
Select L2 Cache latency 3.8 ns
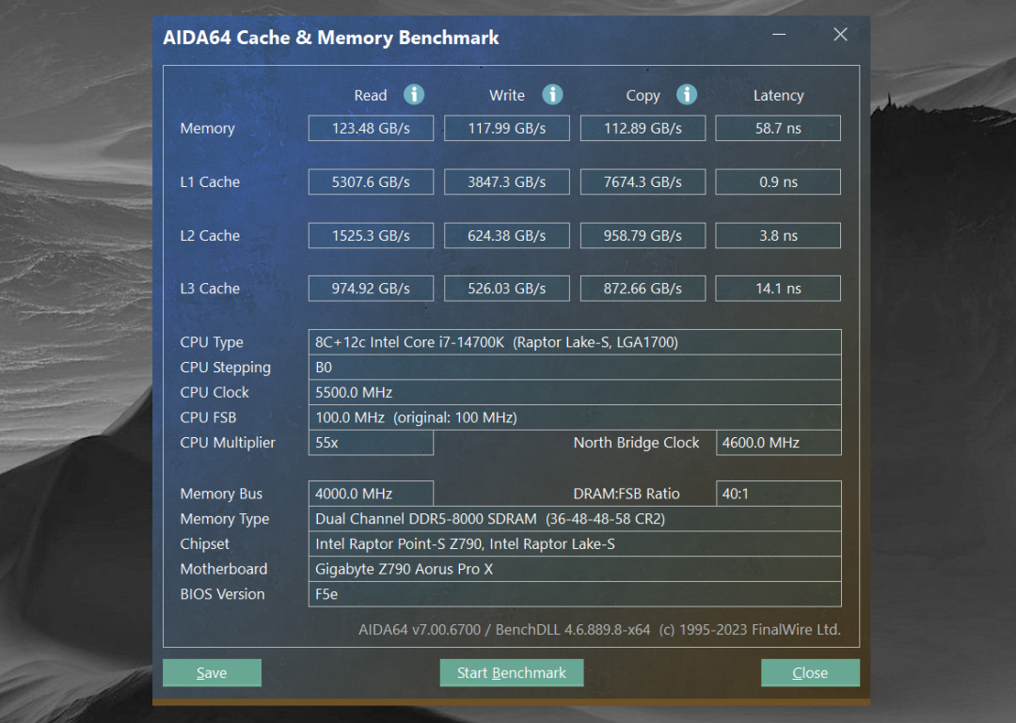coord(778,236)
